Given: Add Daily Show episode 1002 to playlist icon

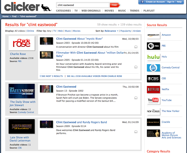Looking at the screenshot, I should point(136,97).
